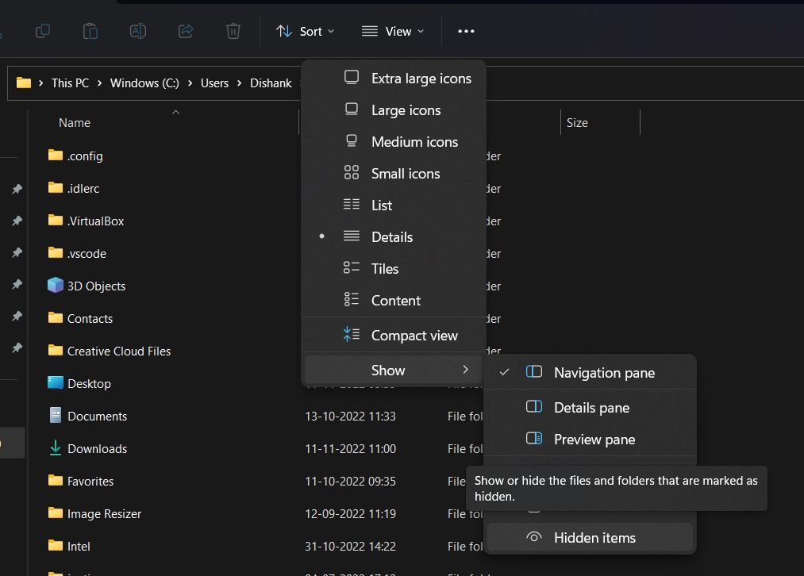Open the Downloads folder

[x=97, y=448]
